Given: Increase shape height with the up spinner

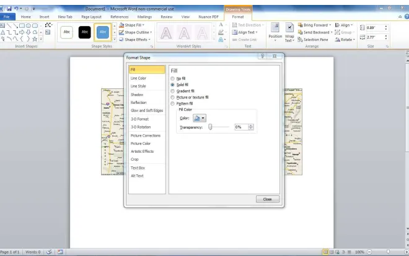Looking at the screenshot, I should click(386, 26).
